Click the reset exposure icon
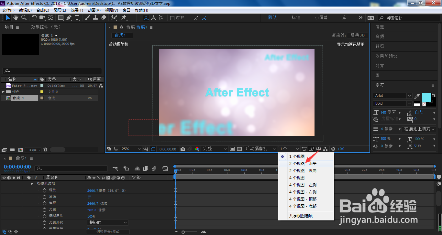 (333, 149)
